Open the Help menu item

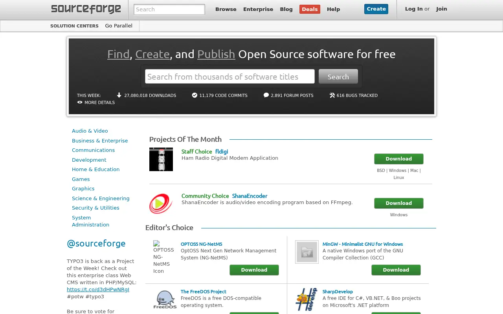tap(333, 9)
